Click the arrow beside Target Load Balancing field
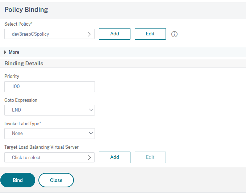 coord(89,157)
